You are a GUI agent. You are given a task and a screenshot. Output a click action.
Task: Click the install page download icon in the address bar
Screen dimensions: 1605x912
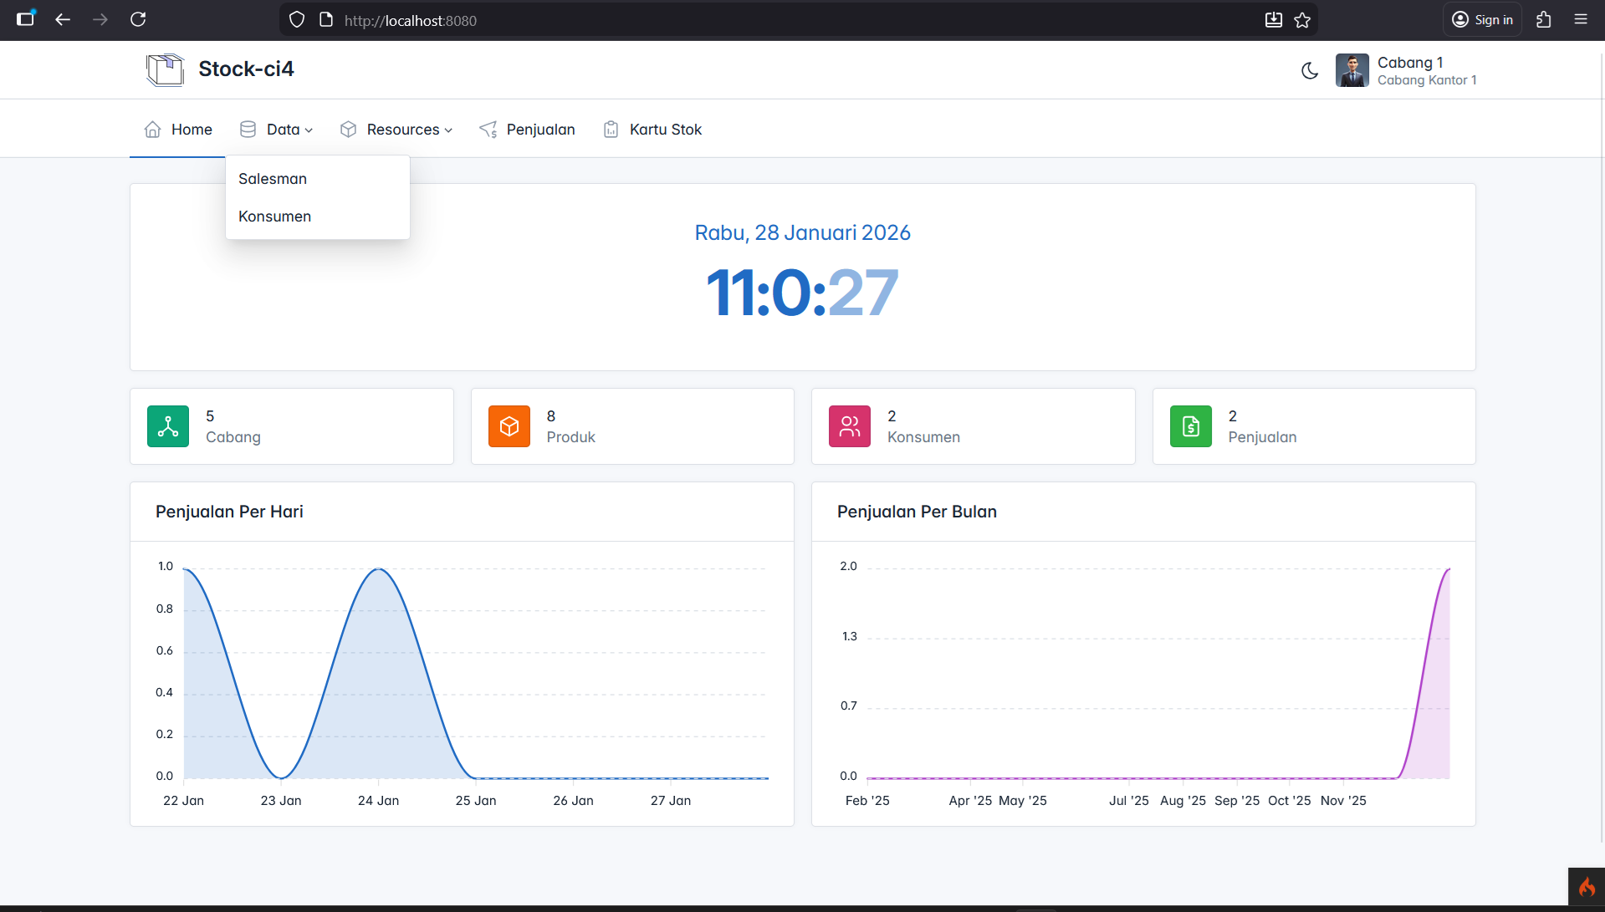tap(1274, 20)
